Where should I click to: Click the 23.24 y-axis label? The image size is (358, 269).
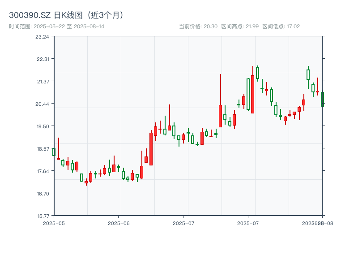click(x=42, y=36)
